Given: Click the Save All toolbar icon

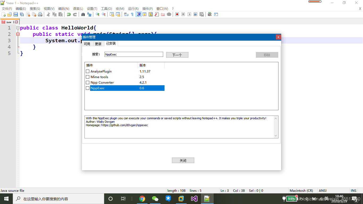Looking at the screenshot, I should click(x=22, y=14).
